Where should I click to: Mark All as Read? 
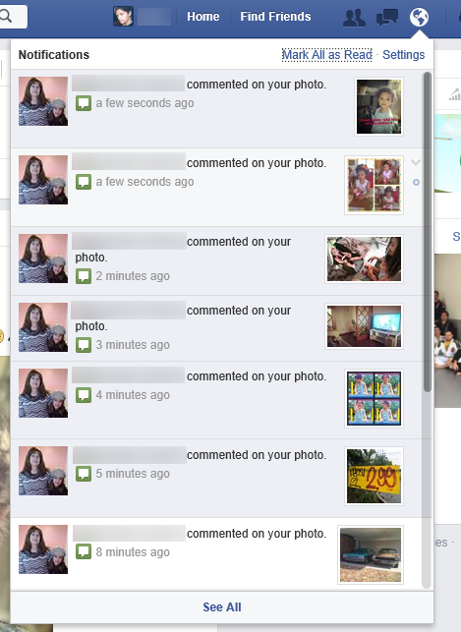coord(326,55)
